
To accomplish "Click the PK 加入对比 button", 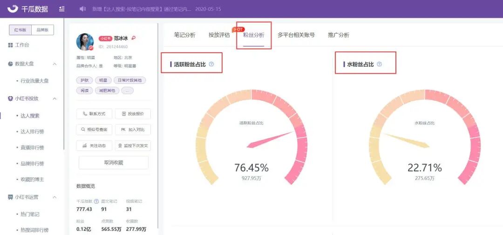I will [x=133, y=130].
